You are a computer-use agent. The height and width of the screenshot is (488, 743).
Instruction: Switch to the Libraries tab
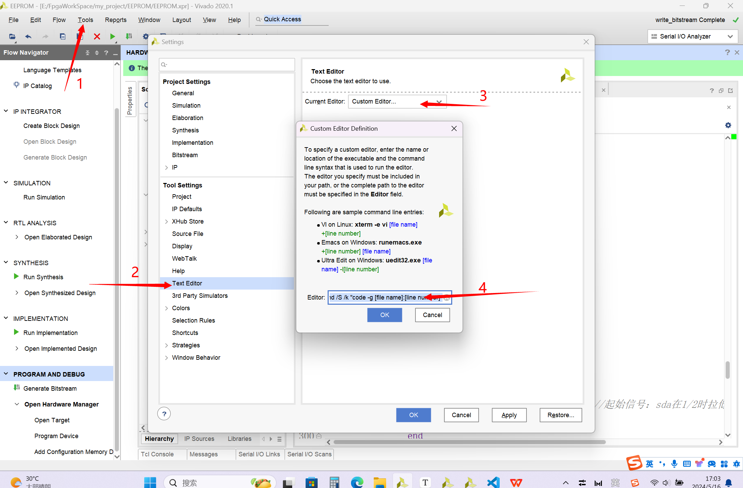point(240,438)
